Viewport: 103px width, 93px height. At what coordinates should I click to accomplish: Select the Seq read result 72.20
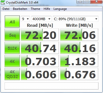pos(40,35)
